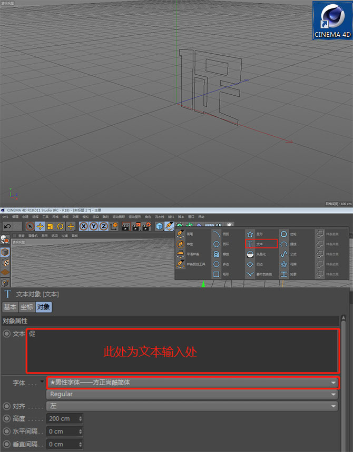This screenshot has width=353, height=452.
Task: Select the Rotate tool icon
Action: point(61,226)
